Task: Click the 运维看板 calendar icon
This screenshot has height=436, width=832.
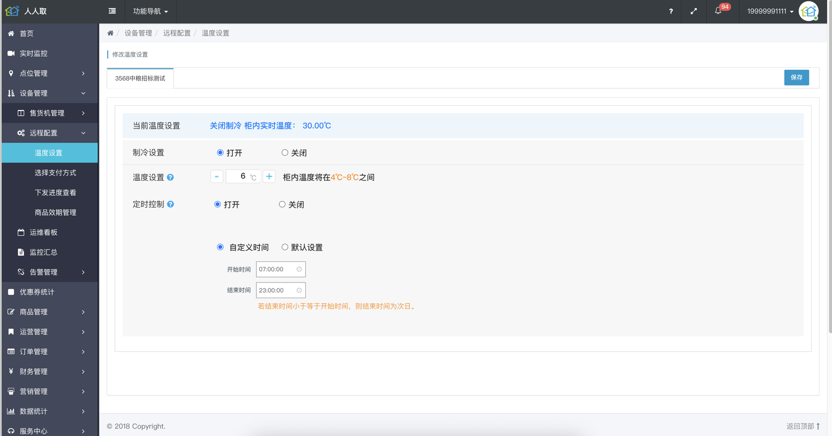Action: tap(21, 232)
